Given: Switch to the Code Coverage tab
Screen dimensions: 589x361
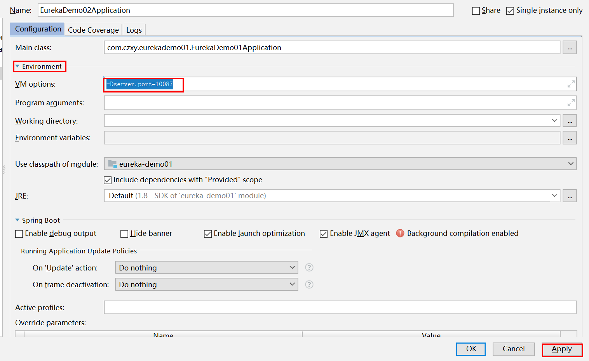Looking at the screenshot, I should click(93, 30).
